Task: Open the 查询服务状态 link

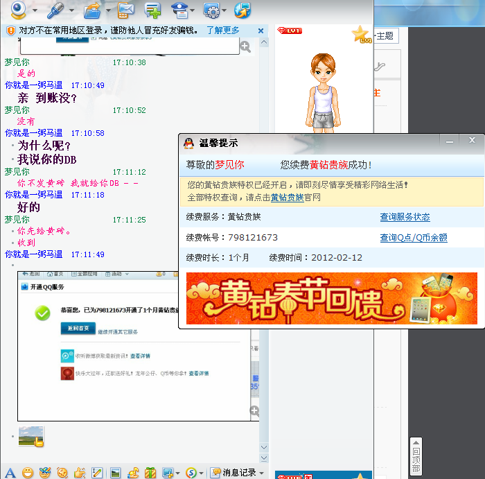Action: point(405,217)
